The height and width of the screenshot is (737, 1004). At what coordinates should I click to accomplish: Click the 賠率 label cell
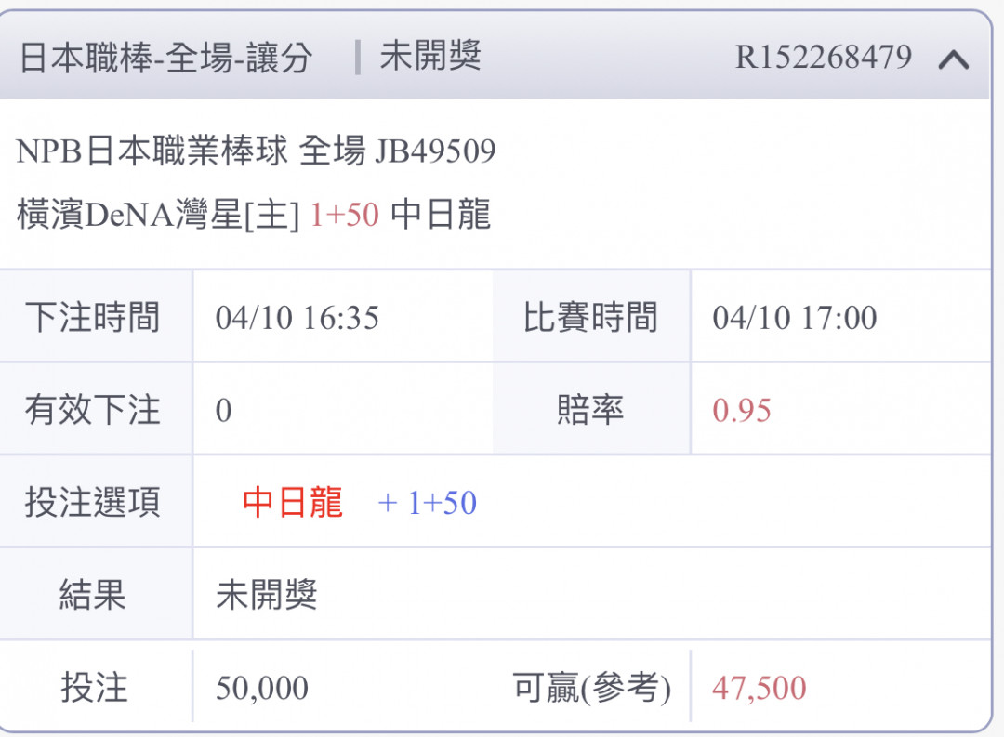click(x=591, y=409)
